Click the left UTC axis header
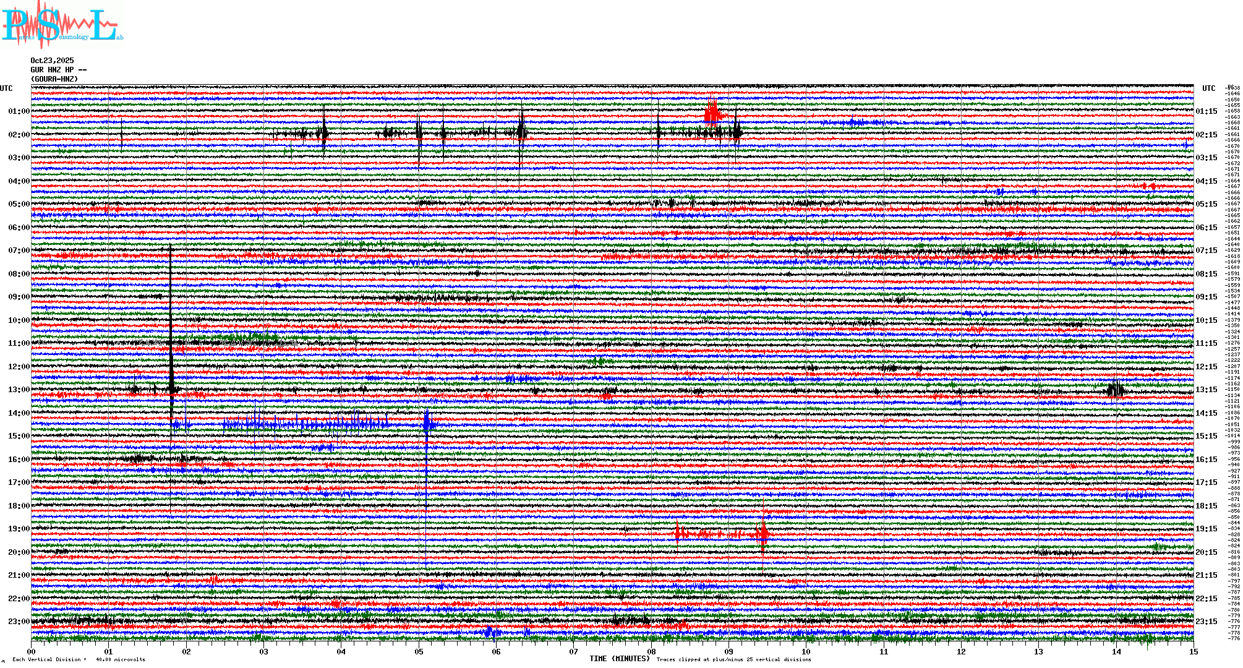Screen dimensions: 1243x668 pos(6,88)
